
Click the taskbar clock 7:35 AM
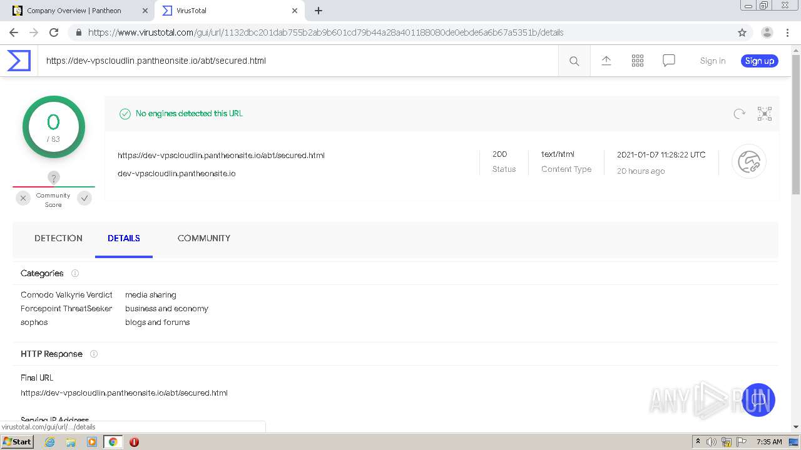click(x=769, y=442)
